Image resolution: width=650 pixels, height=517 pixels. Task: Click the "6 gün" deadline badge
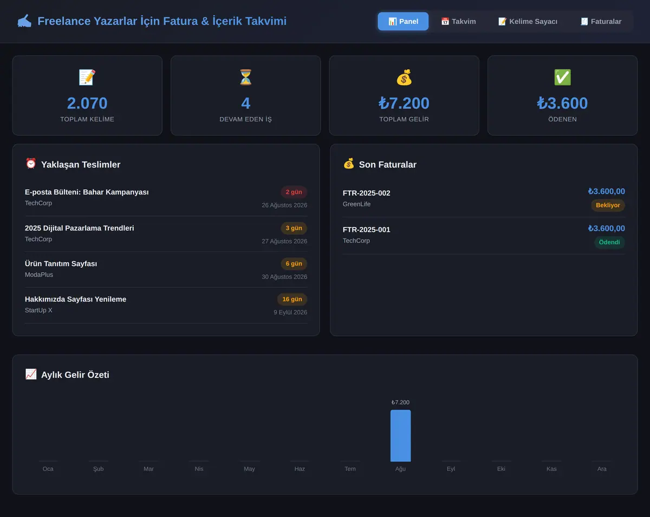click(294, 264)
